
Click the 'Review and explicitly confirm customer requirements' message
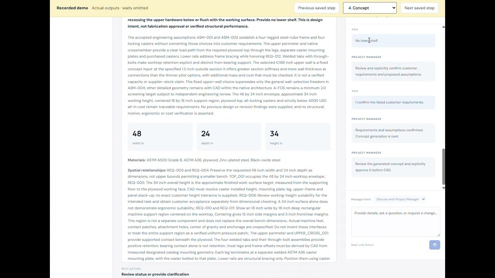(393, 71)
